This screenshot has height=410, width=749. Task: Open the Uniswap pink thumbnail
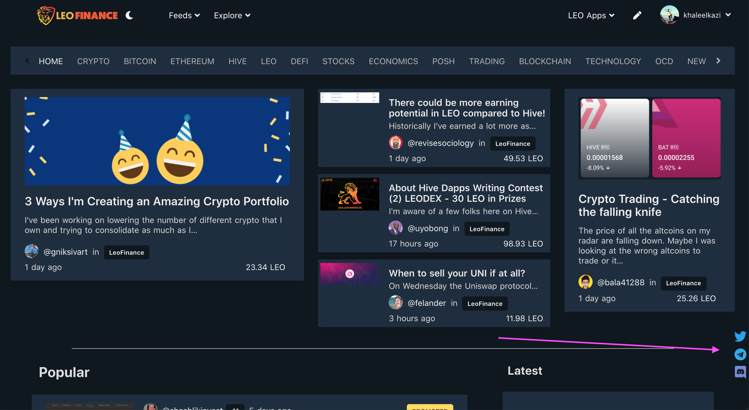click(x=350, y=274)
